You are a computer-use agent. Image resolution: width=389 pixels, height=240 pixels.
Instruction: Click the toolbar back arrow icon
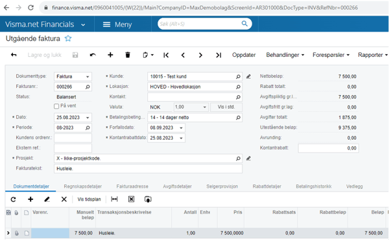[14, 55]
